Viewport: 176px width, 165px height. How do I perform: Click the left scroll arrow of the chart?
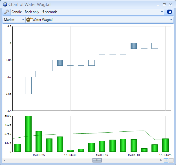[5, 160]
